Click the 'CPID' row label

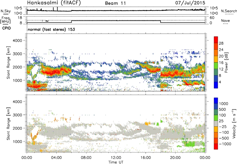point(7,28)
